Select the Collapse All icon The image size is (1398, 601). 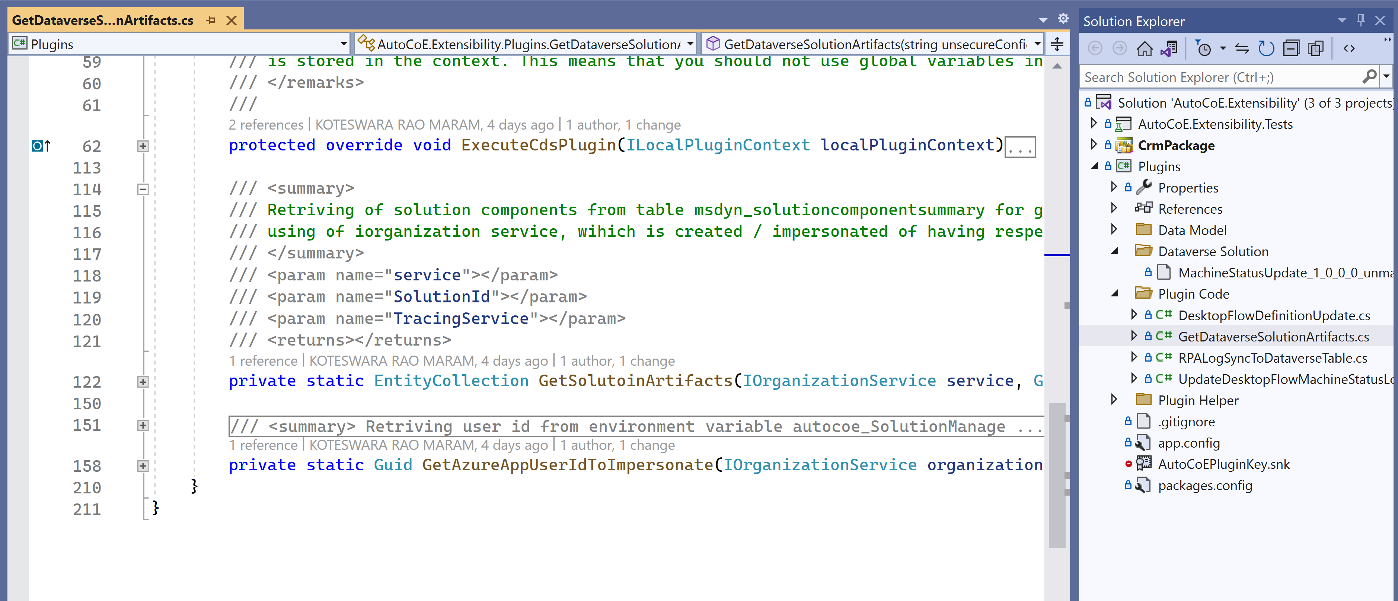(x=1292, y=48)
